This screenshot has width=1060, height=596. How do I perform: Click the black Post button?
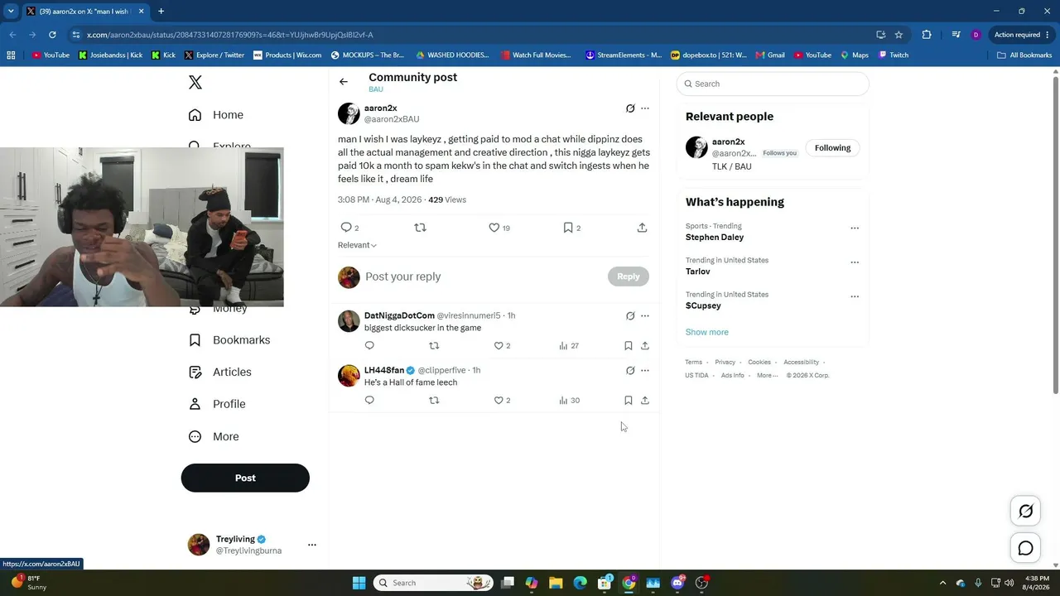[245, 478]
